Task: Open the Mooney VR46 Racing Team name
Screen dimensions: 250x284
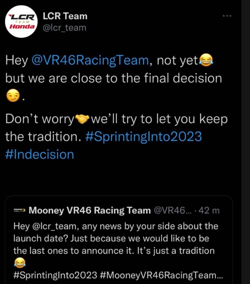Action: 90,210
